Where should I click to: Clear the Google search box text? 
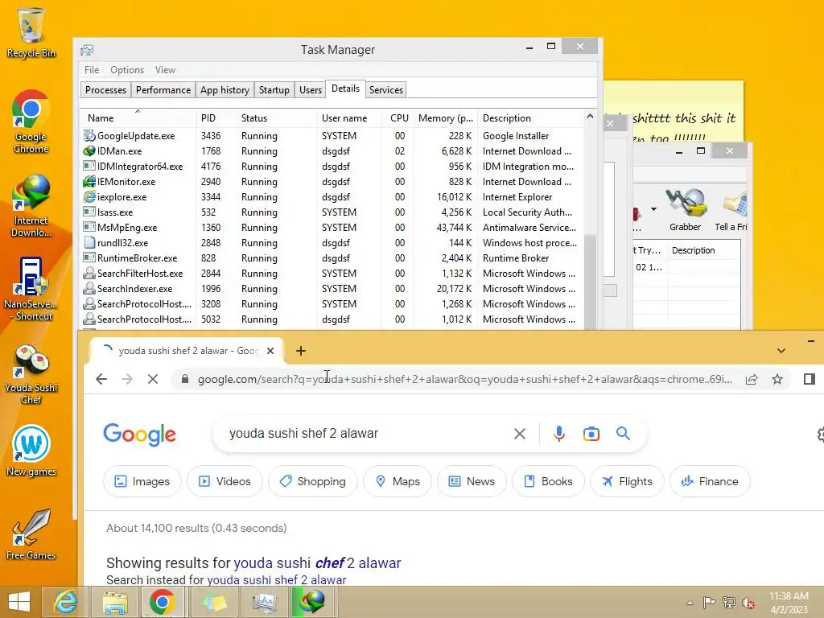pos(519,434)
